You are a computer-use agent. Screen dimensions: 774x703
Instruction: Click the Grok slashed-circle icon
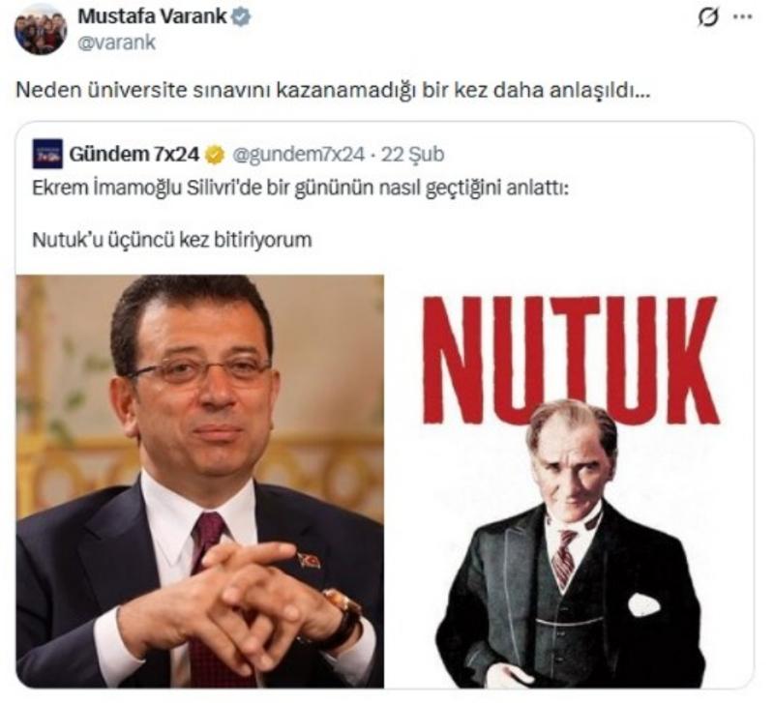pos(707,17)
